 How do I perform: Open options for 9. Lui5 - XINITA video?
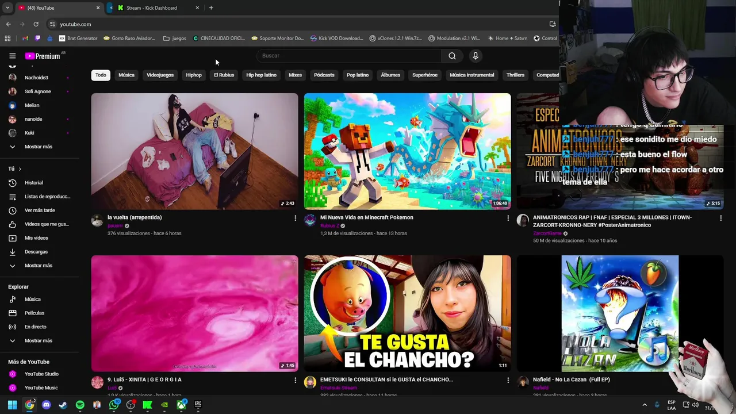[x=296, y=380]
